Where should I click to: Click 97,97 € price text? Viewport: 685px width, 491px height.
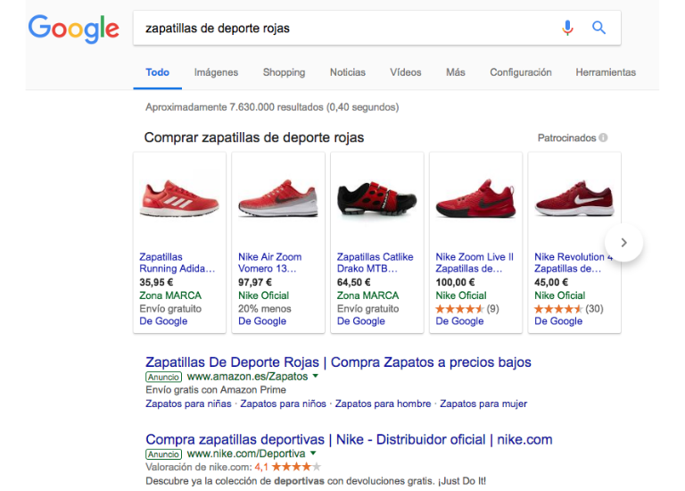click(x=255, y=282)
